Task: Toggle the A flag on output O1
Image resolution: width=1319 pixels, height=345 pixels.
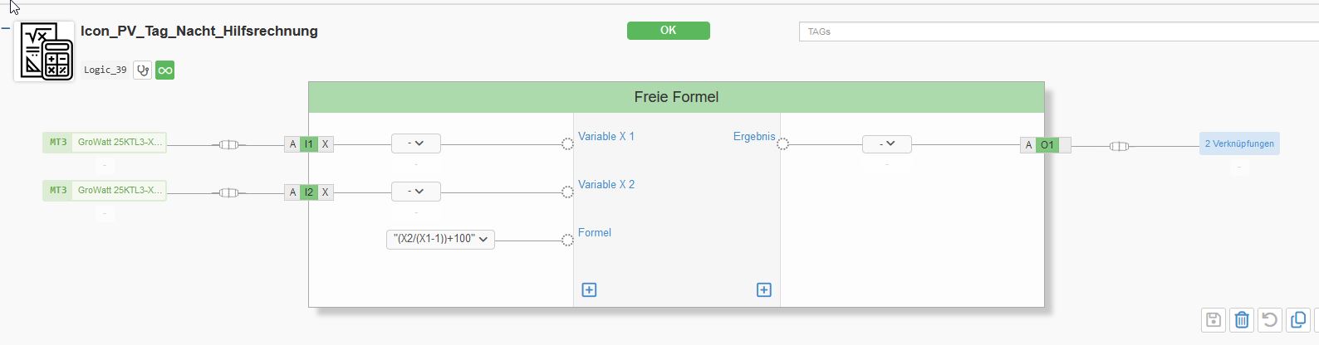Action: pyautogui.click(x=1028, y=145)
